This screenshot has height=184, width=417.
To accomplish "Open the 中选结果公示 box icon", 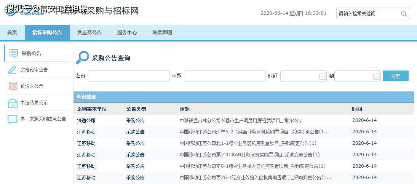I will coord(13,103).
